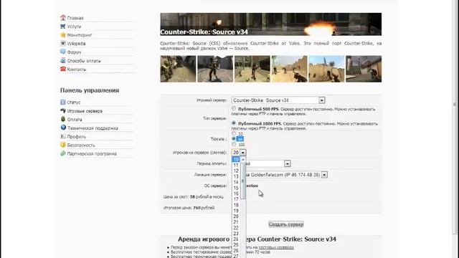Viewport: 459px width, 258px height.
Task: Choose tickrate 66 radio button
Action: click(234, 138)
